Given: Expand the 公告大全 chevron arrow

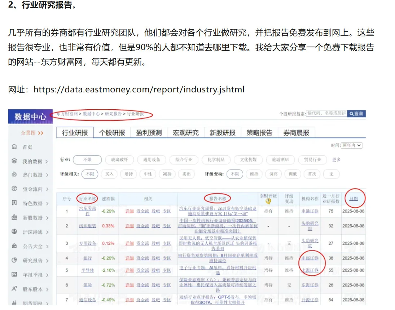Looking at the screenshot, I should [47, 246].
